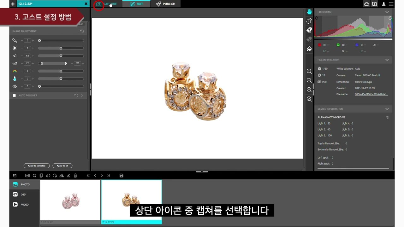Click the zoom-to-fit magnifier icon
This screenshot has height=227, width=404.
point(309,99)
